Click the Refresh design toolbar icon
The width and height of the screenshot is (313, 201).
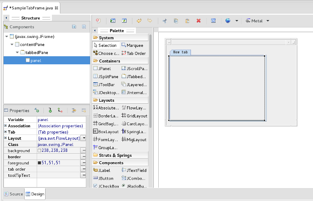[x=124, y=21]
